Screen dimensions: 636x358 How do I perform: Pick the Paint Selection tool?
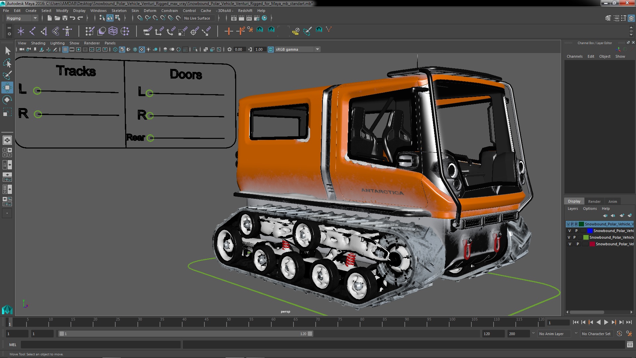pyautogui.click(x=7, y=75)
